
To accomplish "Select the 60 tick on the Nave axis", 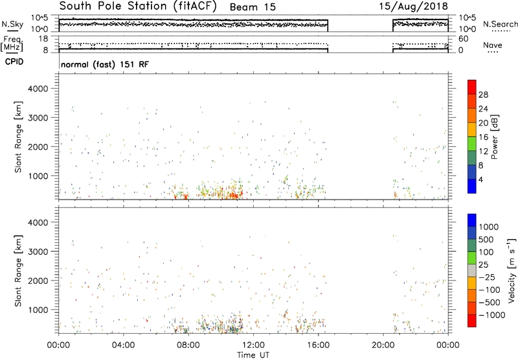I will coord(463,39).
